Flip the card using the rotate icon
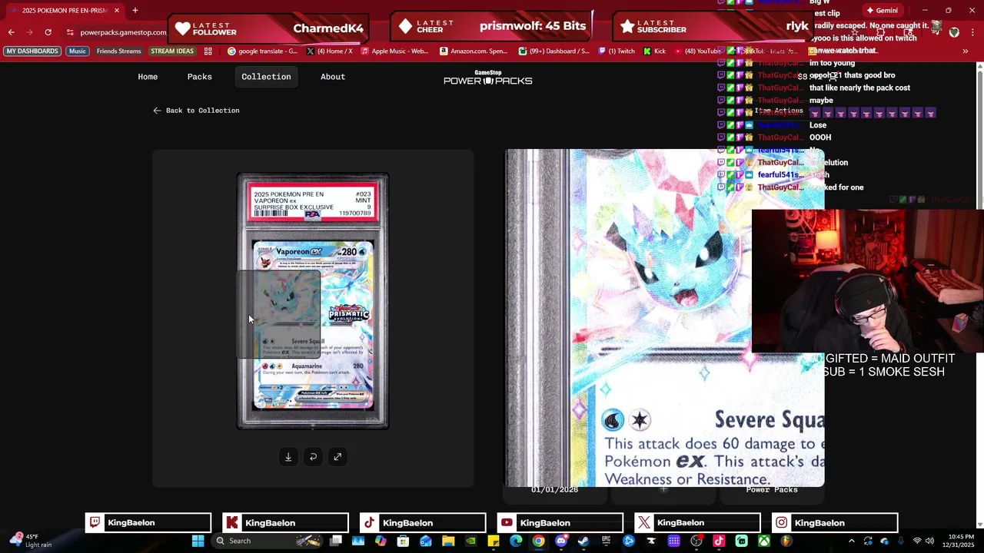The height and width of the screenshot is (553, 984). [x=313, y=457]
